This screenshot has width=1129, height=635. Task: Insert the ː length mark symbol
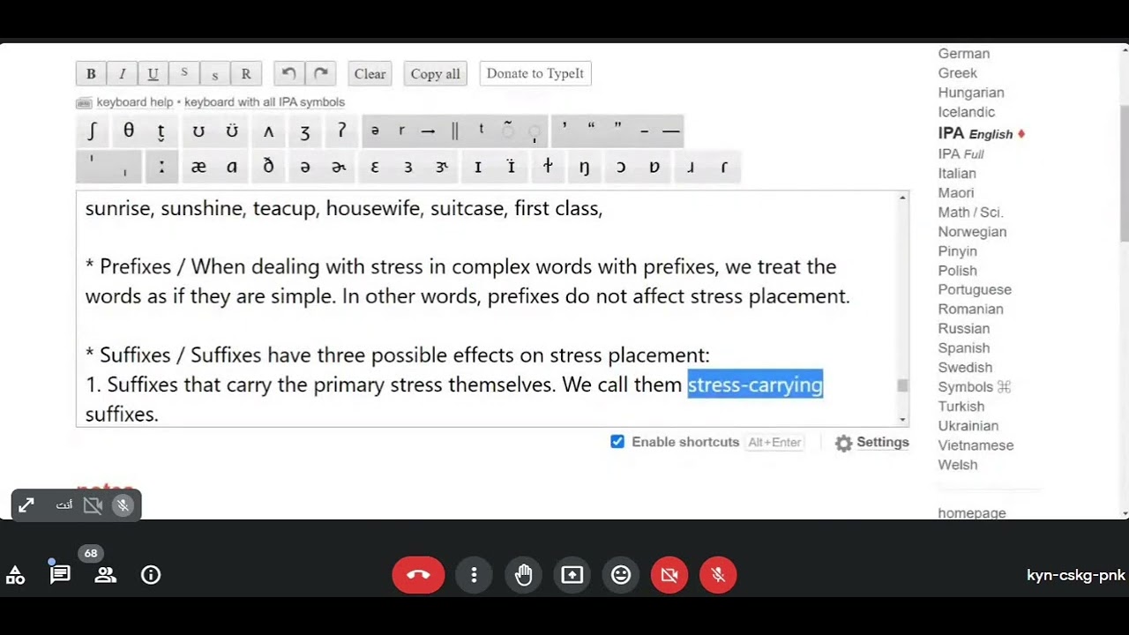(x=162, y=167)
